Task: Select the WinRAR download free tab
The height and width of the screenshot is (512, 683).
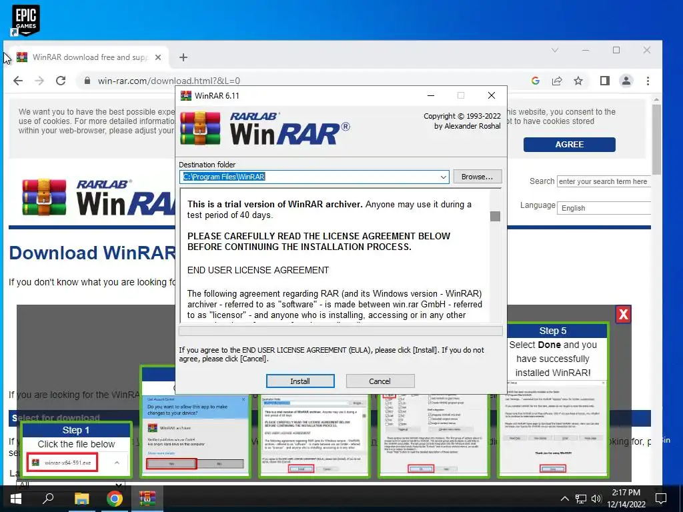Action: (x=89, y=57)
